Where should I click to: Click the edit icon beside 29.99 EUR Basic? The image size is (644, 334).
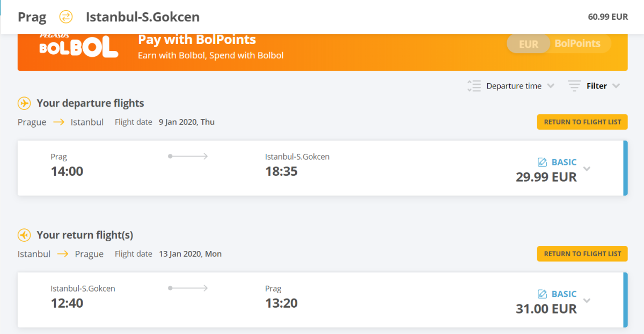(x=542, y=162)
